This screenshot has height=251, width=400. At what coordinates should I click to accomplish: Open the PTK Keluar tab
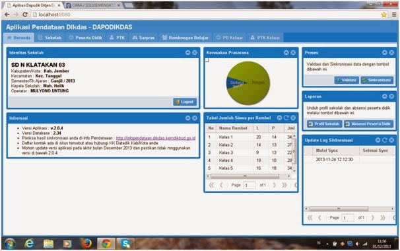click(265, 38)
